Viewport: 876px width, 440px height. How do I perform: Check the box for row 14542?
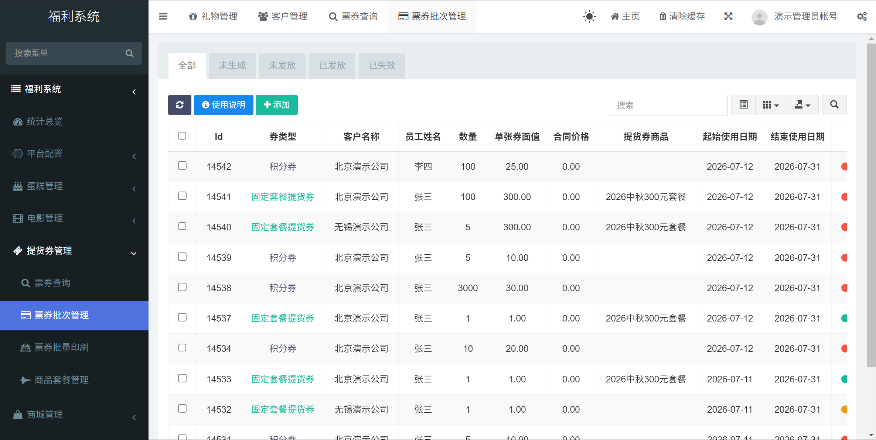[182, 166]
